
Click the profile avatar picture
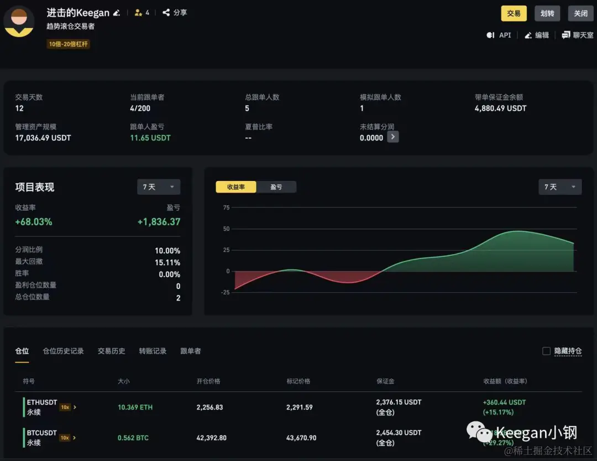tap(19, 22)
